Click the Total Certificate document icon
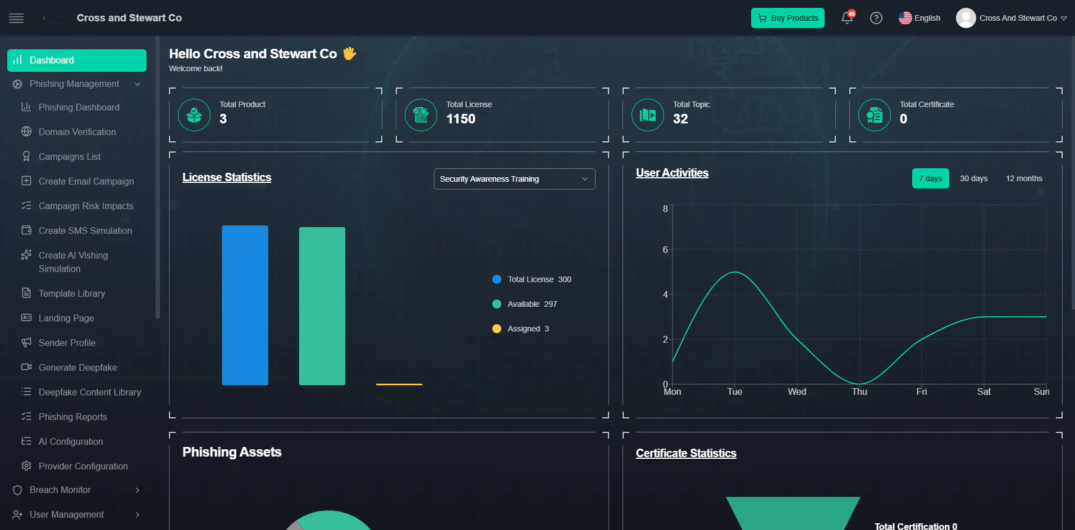 875,115
